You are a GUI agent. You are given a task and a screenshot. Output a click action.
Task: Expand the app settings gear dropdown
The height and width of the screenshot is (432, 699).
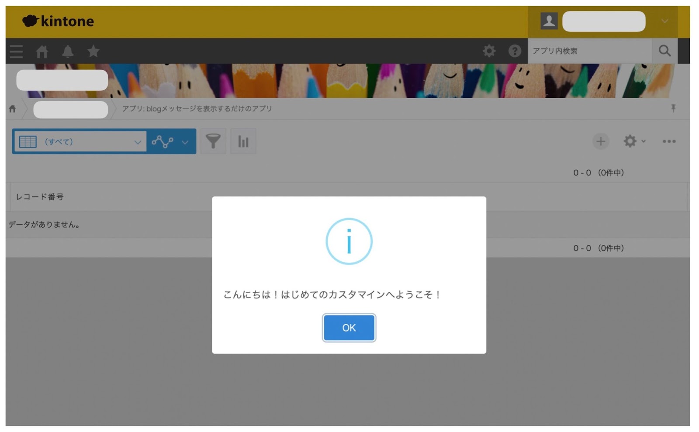[634, 141]
